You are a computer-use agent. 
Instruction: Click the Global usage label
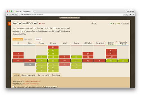[x=94, y=23]
